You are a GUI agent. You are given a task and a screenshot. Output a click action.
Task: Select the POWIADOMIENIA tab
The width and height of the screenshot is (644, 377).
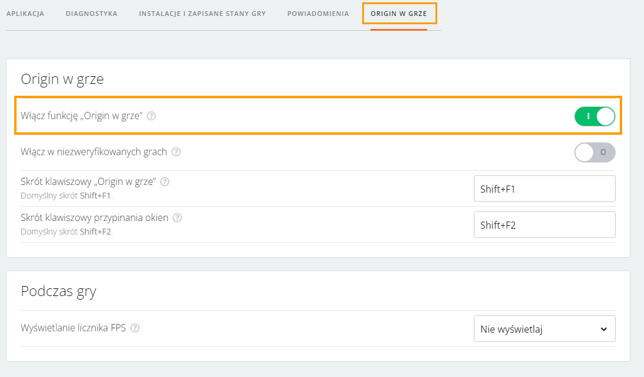(x=318, y=14)
